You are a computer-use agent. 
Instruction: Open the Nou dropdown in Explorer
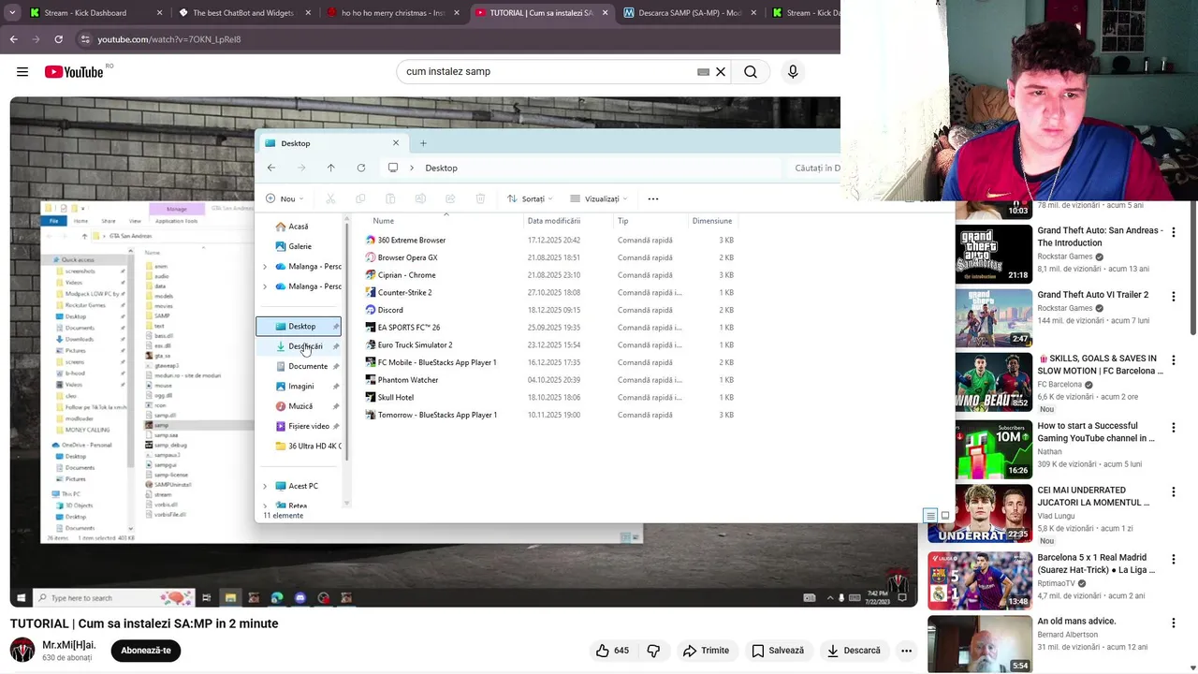285,198
